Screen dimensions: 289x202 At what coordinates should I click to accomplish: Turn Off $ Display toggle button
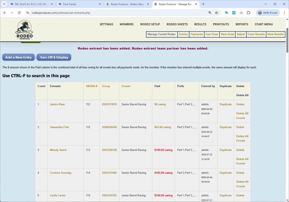pos(54,57)
